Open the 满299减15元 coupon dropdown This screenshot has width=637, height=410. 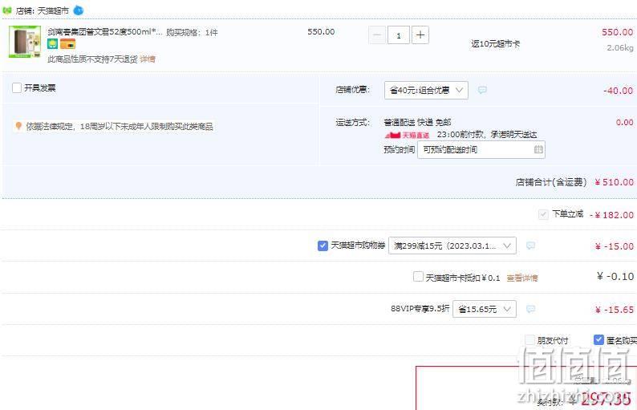pos(452,246)
